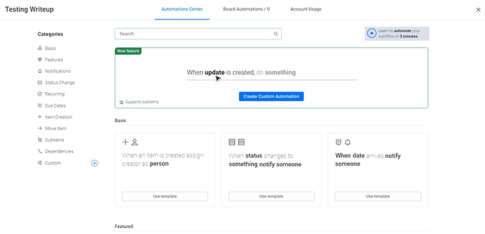485x234 pixels.
Task: Click the word something in the custom sentence
Action: coord(280,73)
